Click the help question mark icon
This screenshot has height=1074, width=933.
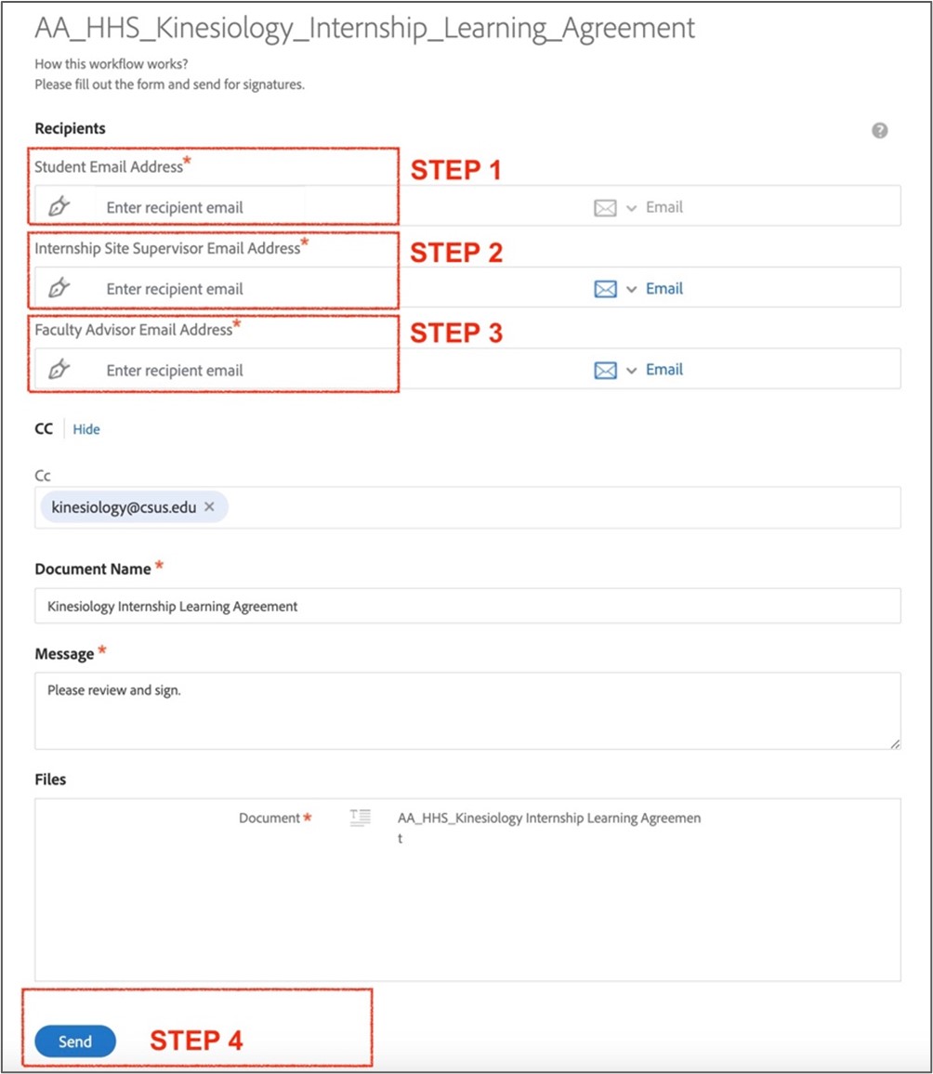880,130
